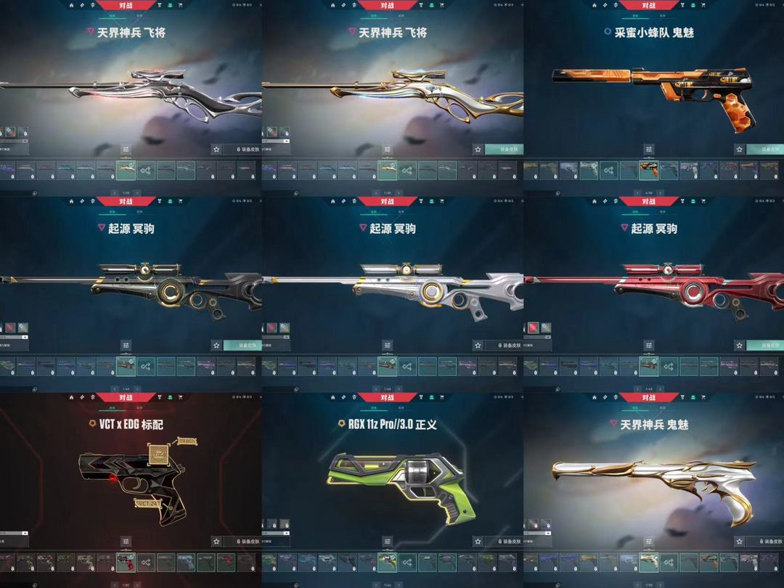Go to the home icon above 采蜜小蜂队 鬼魅
Viewport: 784px width, 588px height.
click(594, 6)
